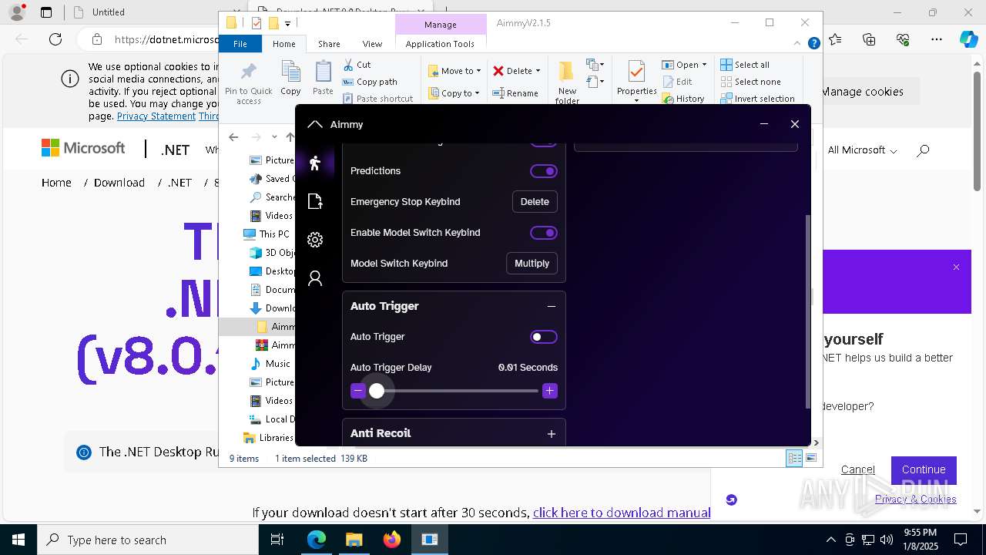Refresh the Edge browser page
Image resolution: width=986 pixels, height=555 pixels.
click(x=55, y=39)
